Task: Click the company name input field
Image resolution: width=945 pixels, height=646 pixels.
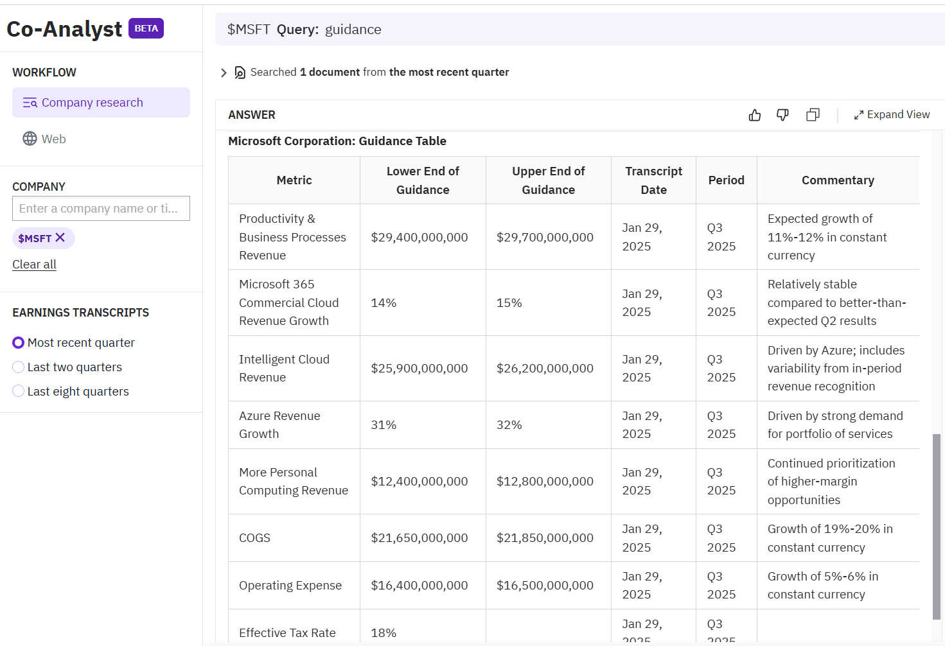Action: click(x=101, y=208)
